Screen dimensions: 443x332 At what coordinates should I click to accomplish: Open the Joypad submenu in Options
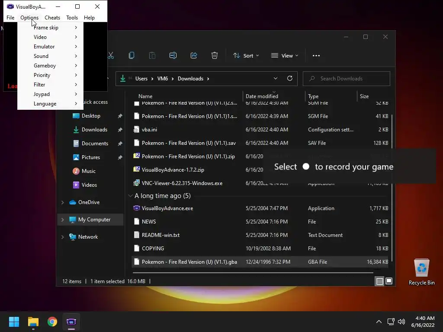pos(50,94)
